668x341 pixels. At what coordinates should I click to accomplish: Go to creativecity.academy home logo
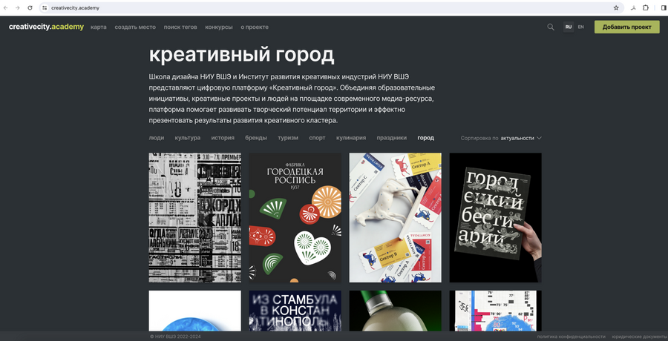pos(47,27)
